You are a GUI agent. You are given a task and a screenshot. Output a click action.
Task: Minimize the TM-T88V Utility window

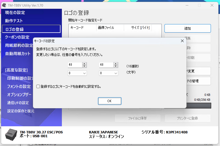187,5
